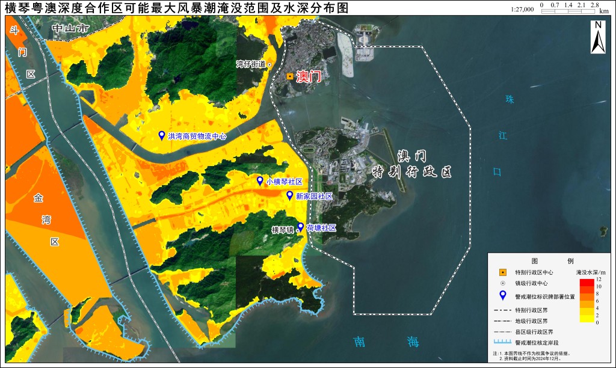This screenshot has height=368, width=616.
Task: Click the 中山市 map label
Action: [x=71, y=28]
